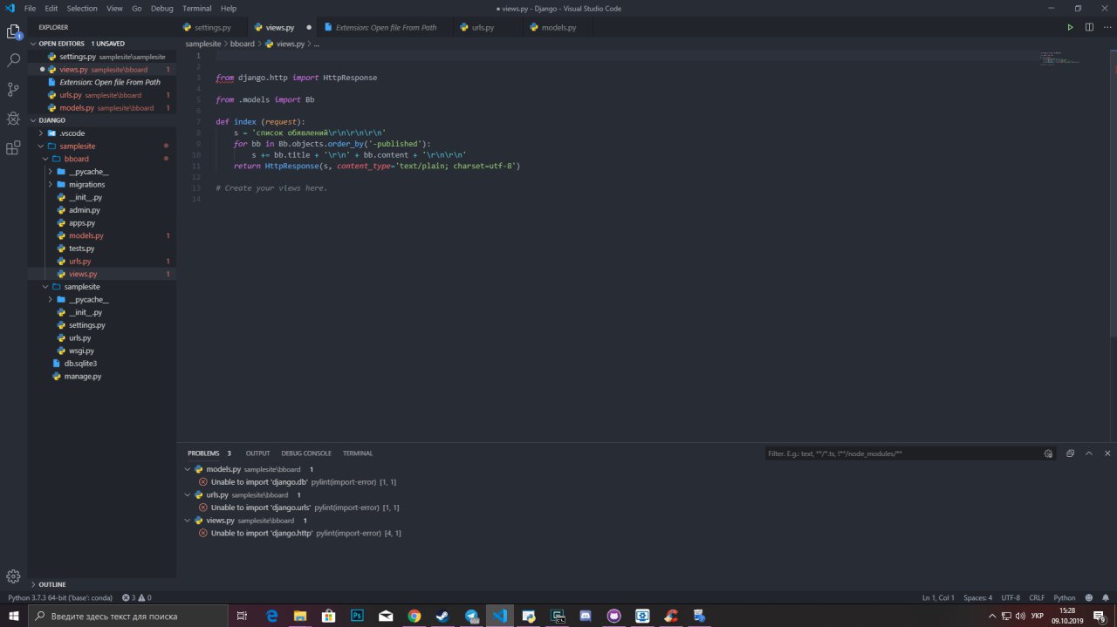Image resolution: width=1117 pixels, height=627 pixels.
Task: Click the bboard breadcrumb in editor path
Action: (243, 43)
